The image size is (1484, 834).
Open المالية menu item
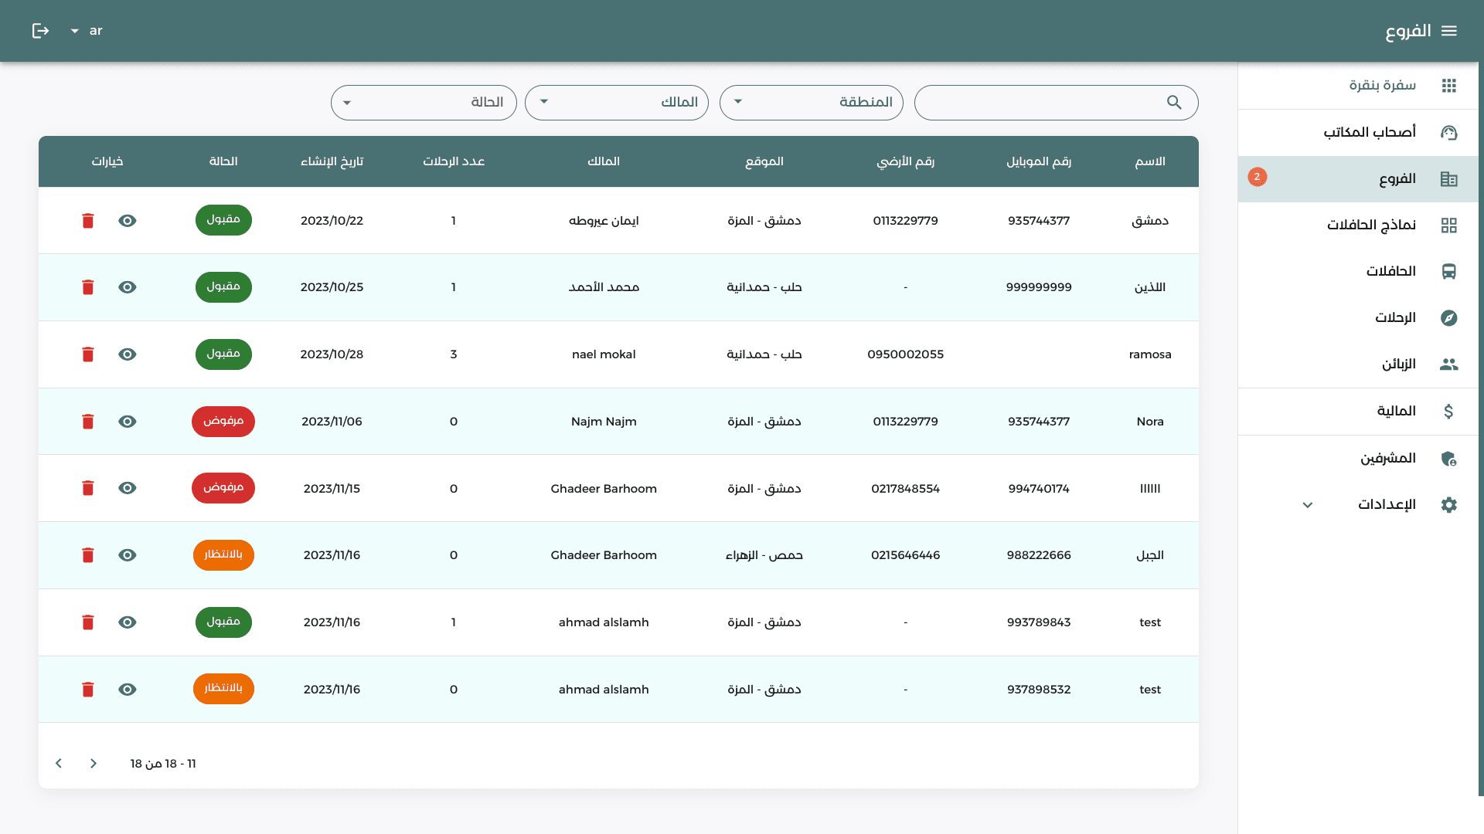tap(1358, 412)
